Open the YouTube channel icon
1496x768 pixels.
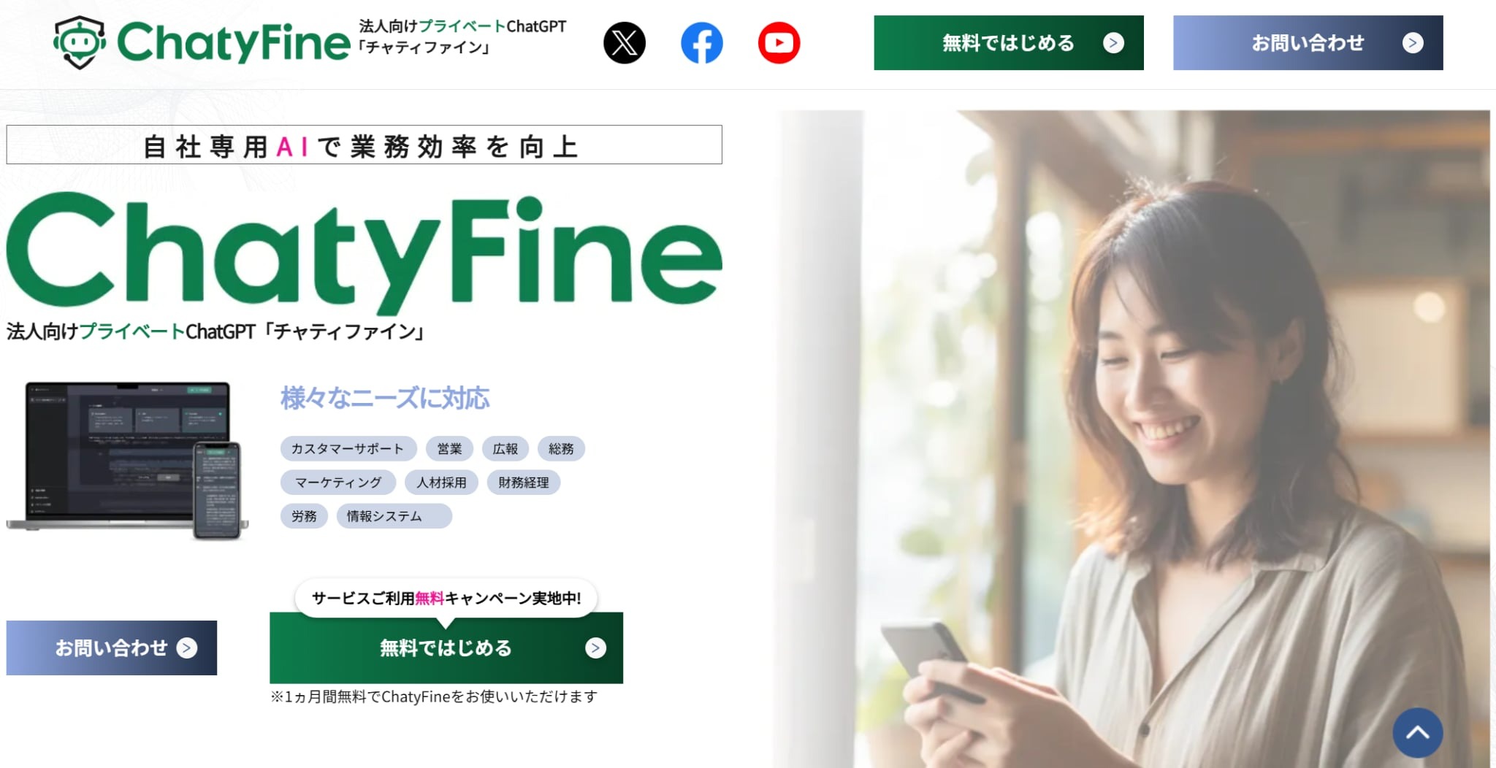tap(779, 43)
